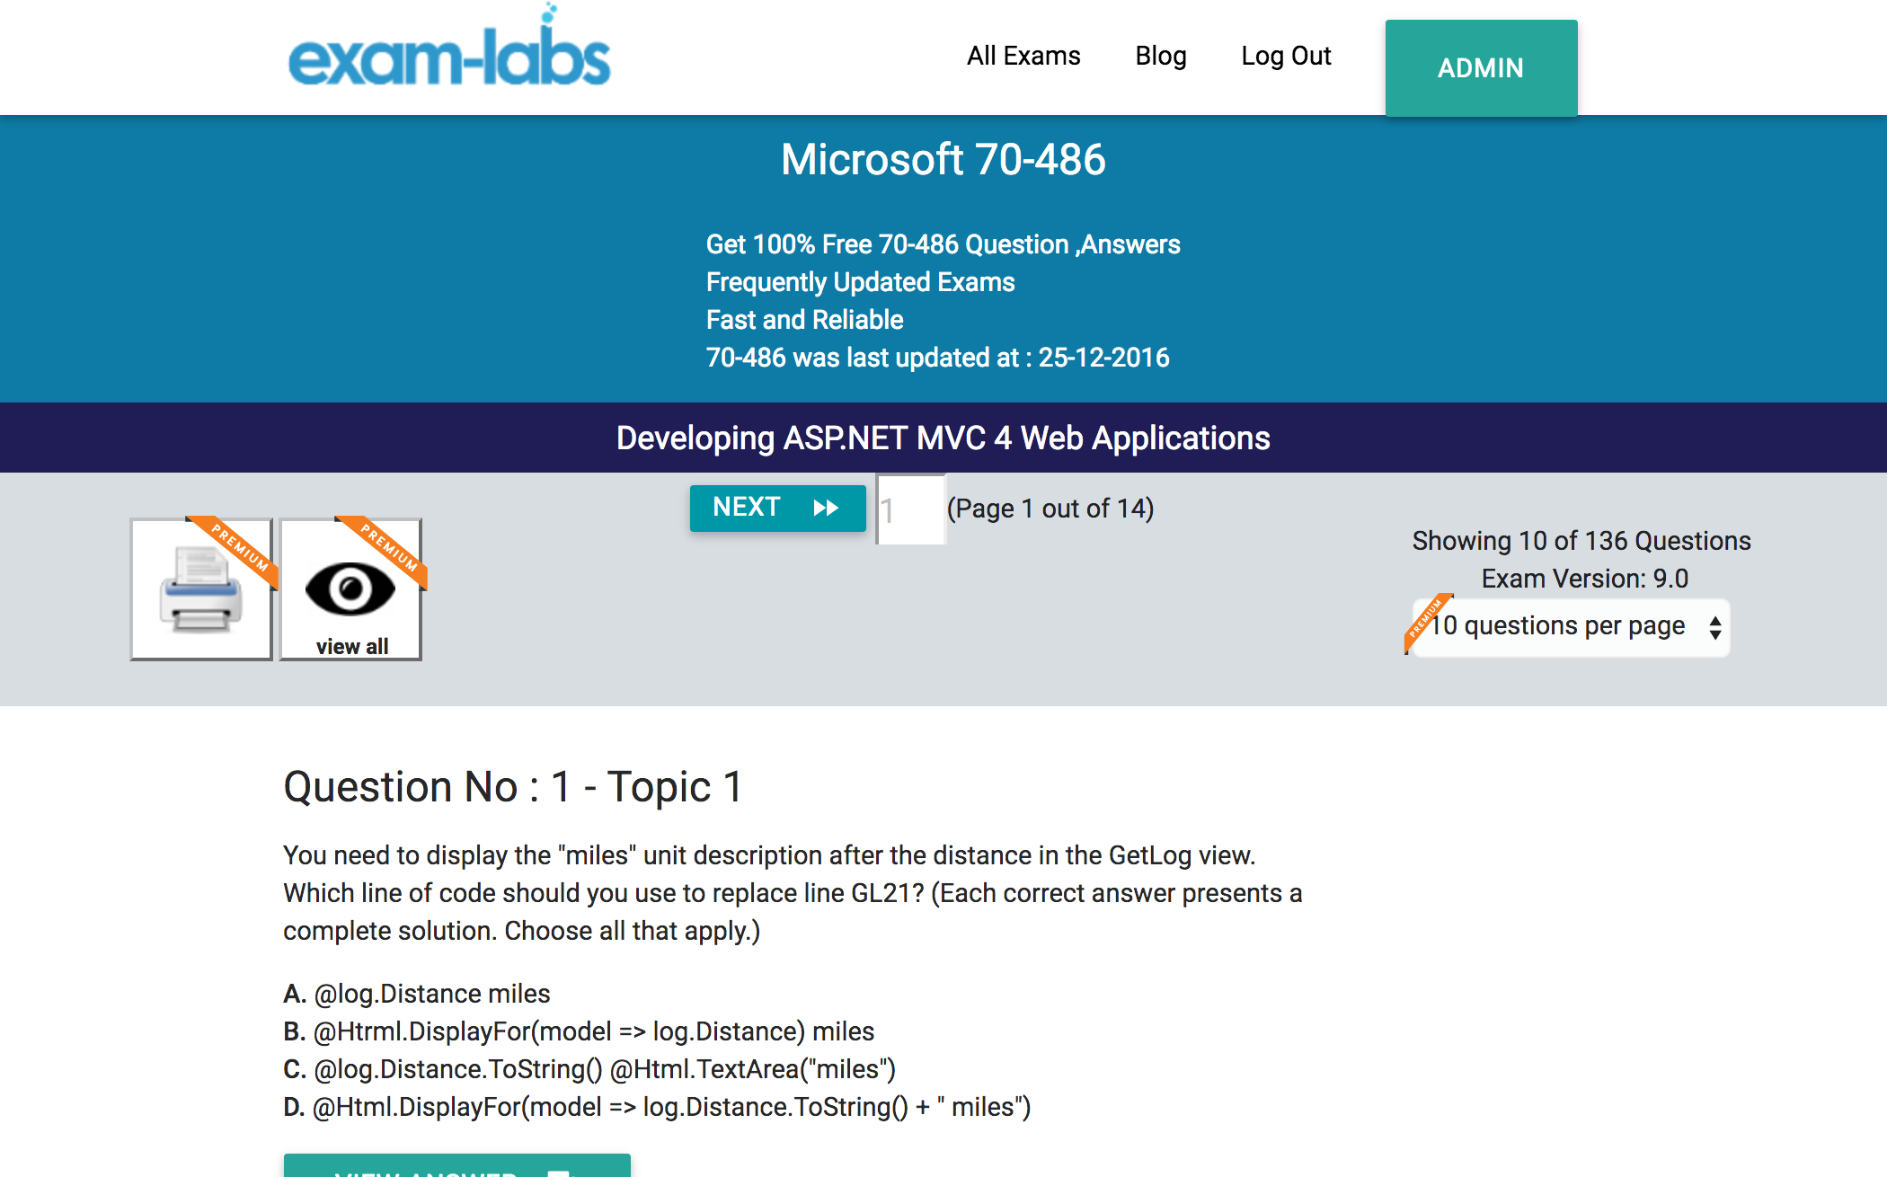Go to the Blog page
Screen dimensions: 1887x1177
tap(1160, 56)
